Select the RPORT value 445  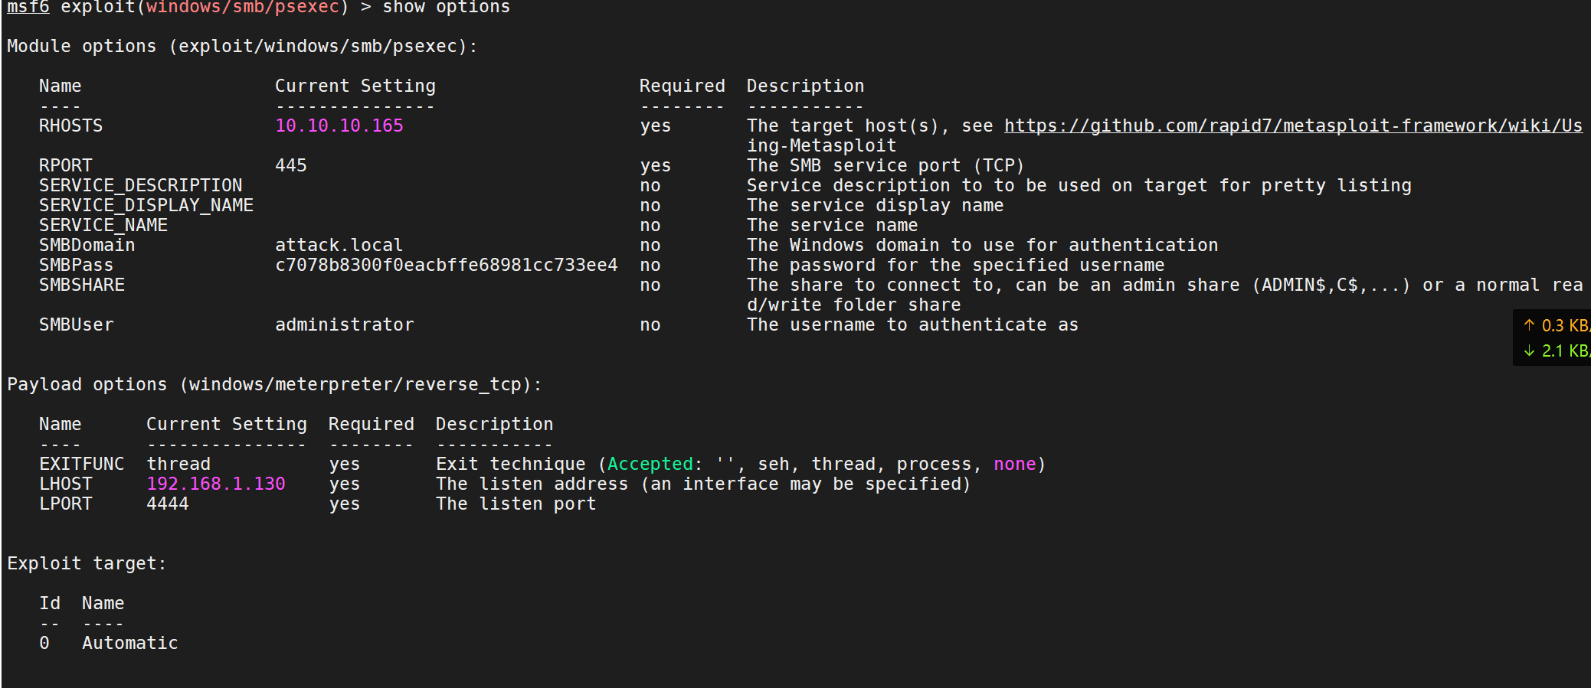[x=291, y=165]
